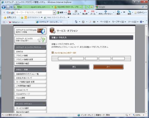Open アカウント情報の変更 sidebar link

point(30,59)
